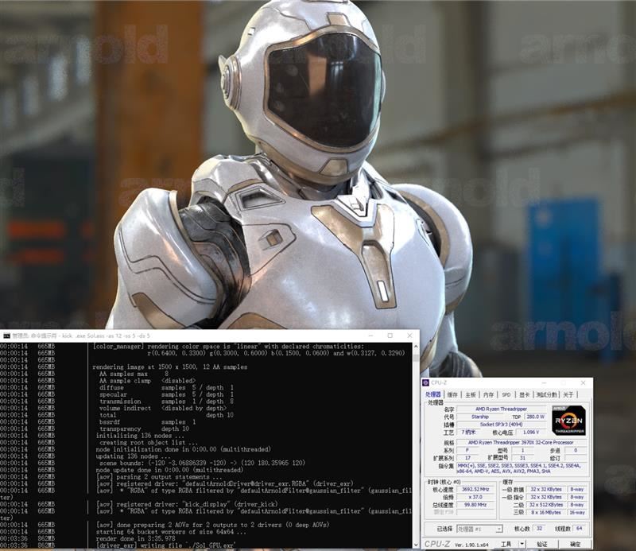This screenshot has height=551, width=636.
Task: Click the bus speed '99.80 MHz'
Action: click(x=475, y=505)
